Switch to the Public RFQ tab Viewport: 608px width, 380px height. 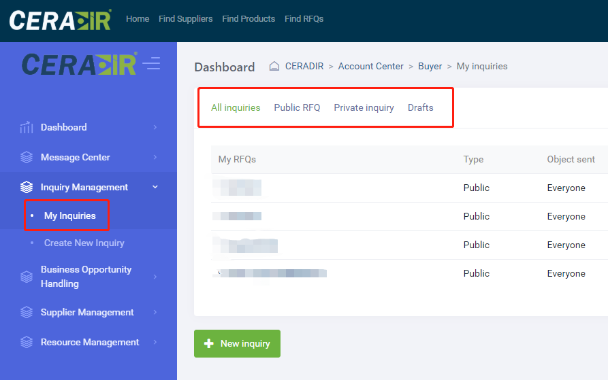click(297, 107)
